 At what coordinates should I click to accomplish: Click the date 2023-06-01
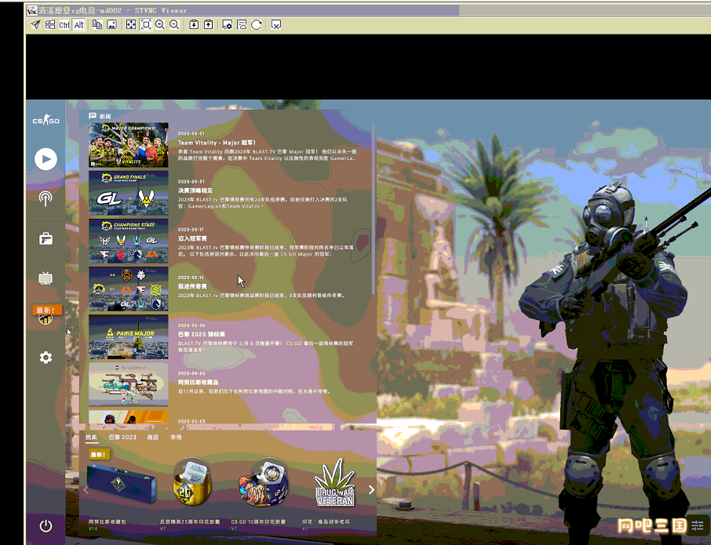tap(191, 133)
